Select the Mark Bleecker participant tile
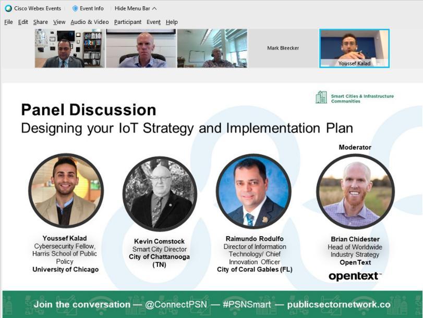The height and width of the screenshot is (318, 423). tap(283, 48)
